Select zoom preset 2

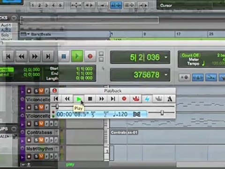click(x=39, y=5)
